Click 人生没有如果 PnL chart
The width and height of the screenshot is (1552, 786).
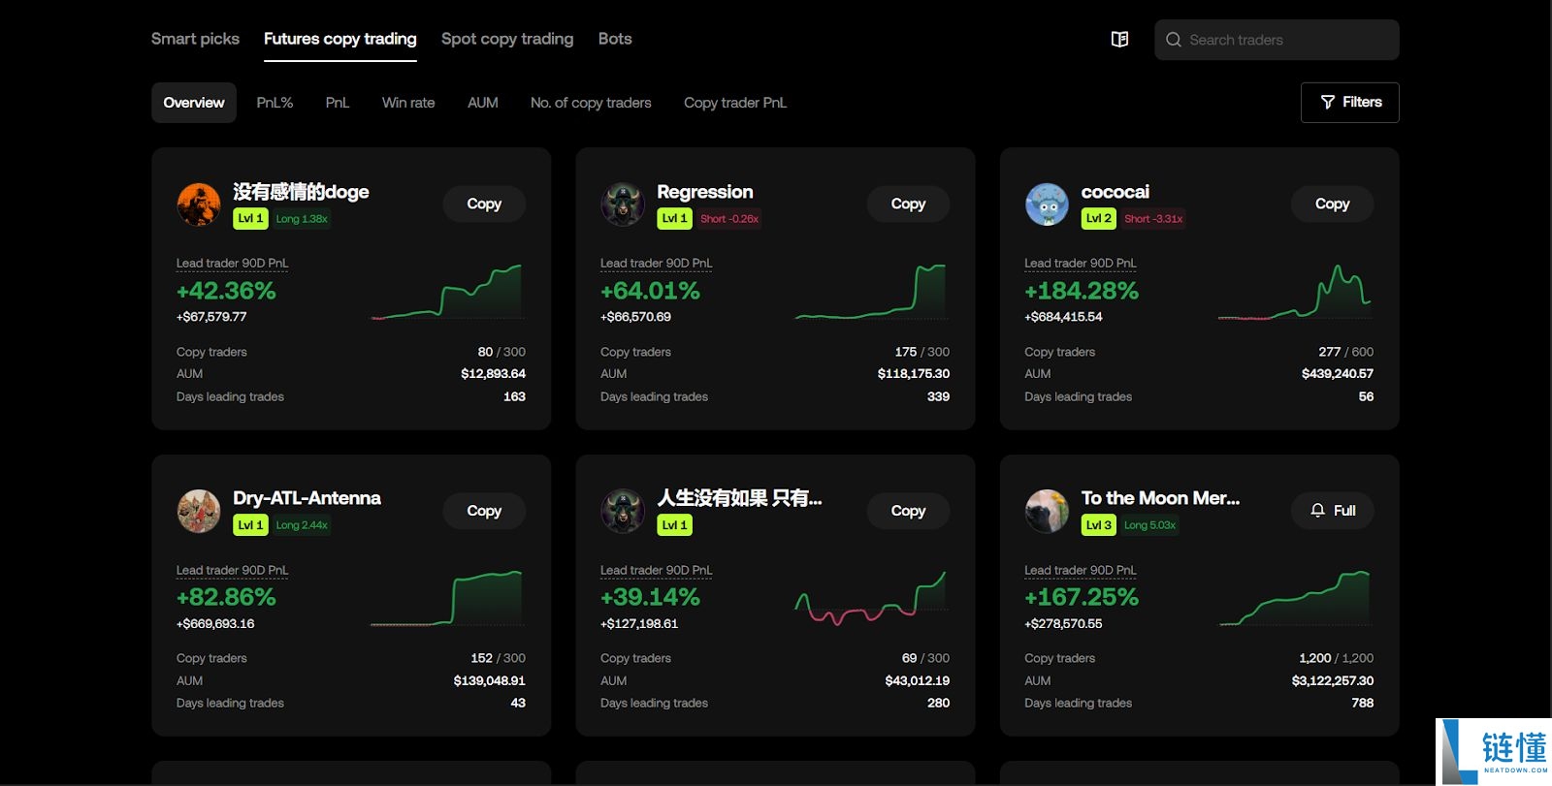(x=871, y=598)
